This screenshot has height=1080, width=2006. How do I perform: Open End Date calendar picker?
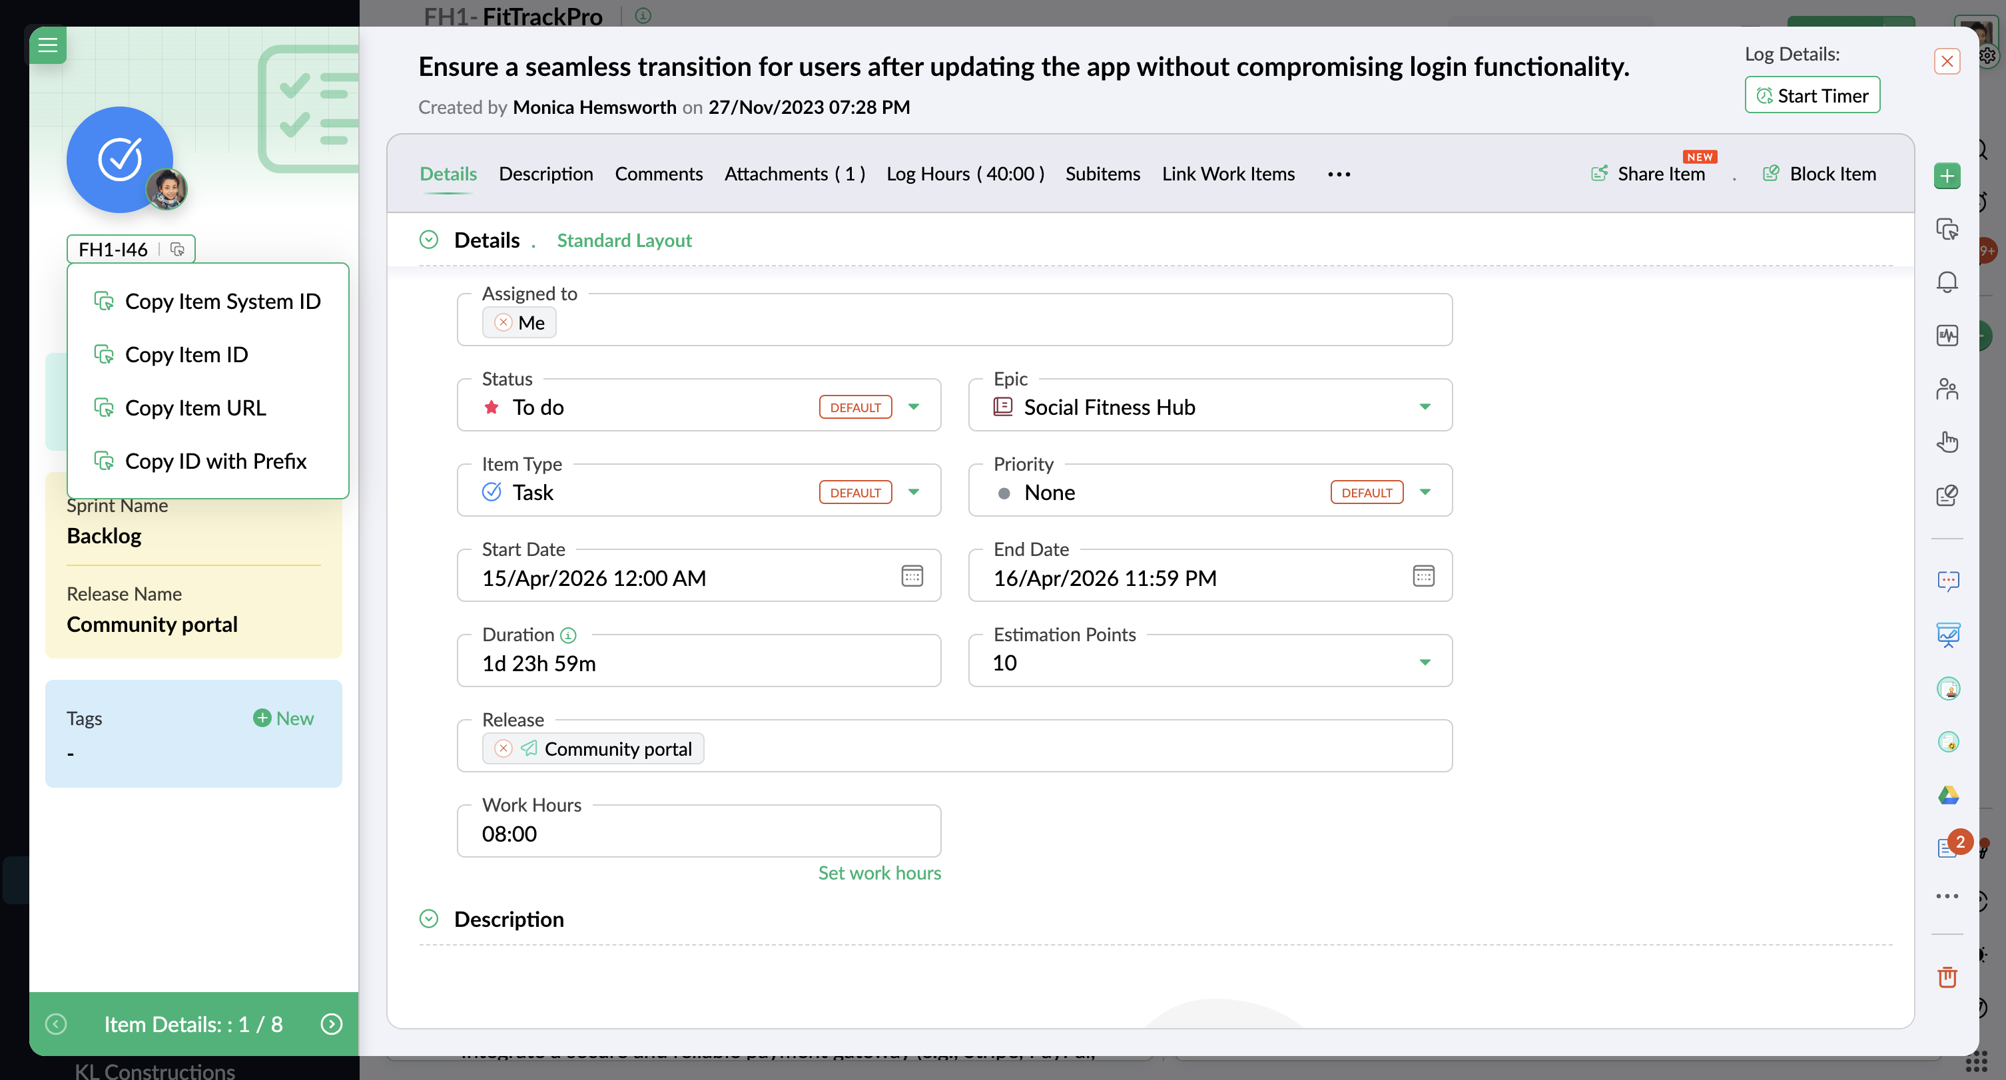click(1423, 576)
